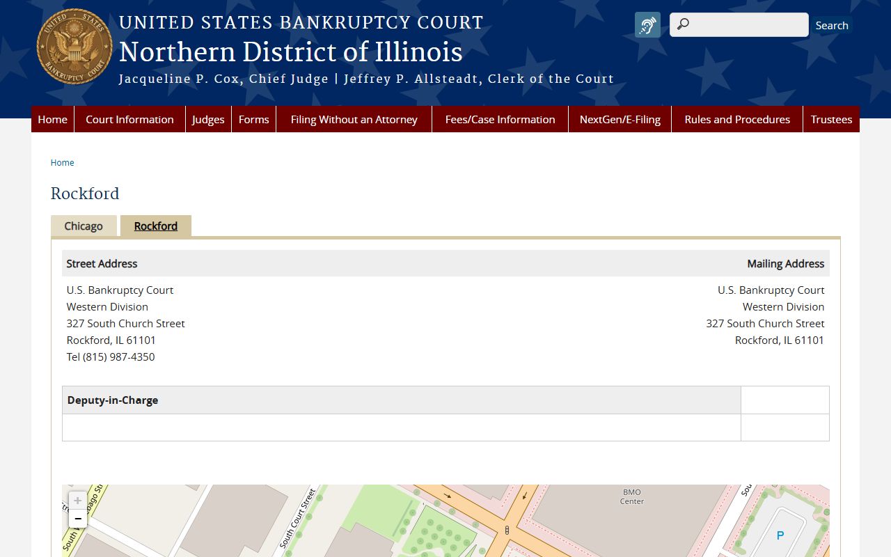Viewport: 891px width, 557px height.
Task: Click the Chief Judge and Clerk subtitle line
Action: 366,79
